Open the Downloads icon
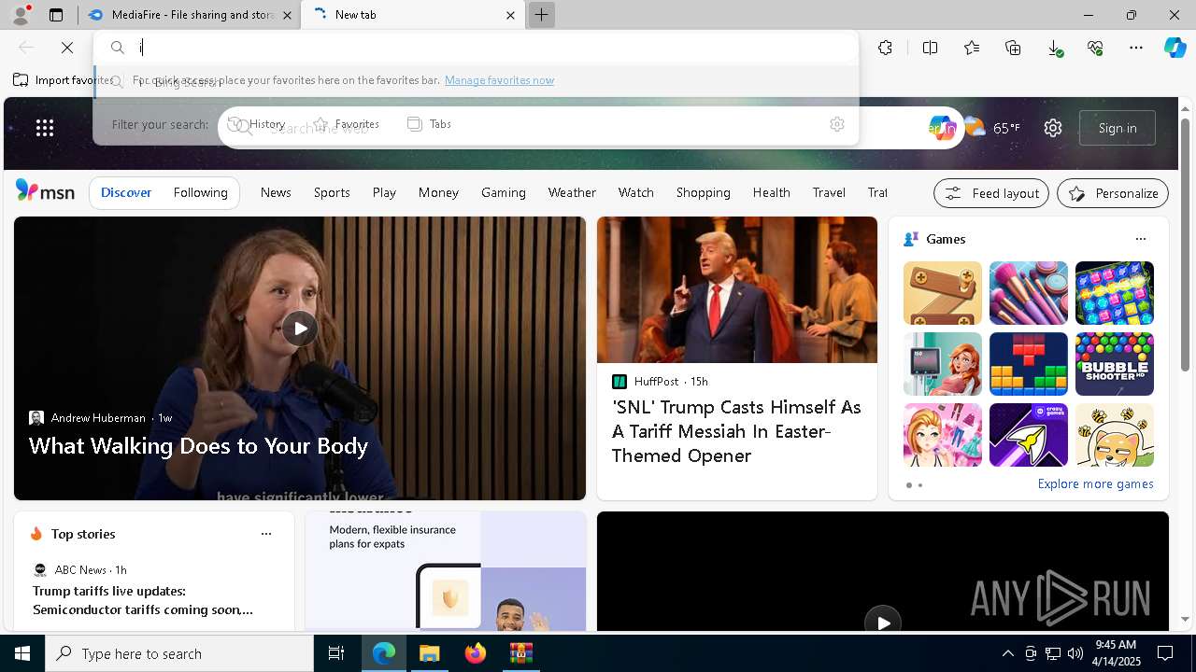 [x=1054, y=48]
